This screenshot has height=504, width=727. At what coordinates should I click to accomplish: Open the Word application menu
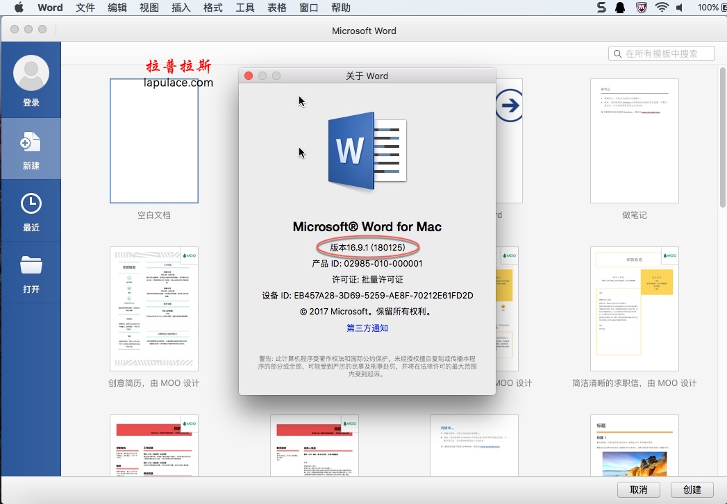click(50, 8)
